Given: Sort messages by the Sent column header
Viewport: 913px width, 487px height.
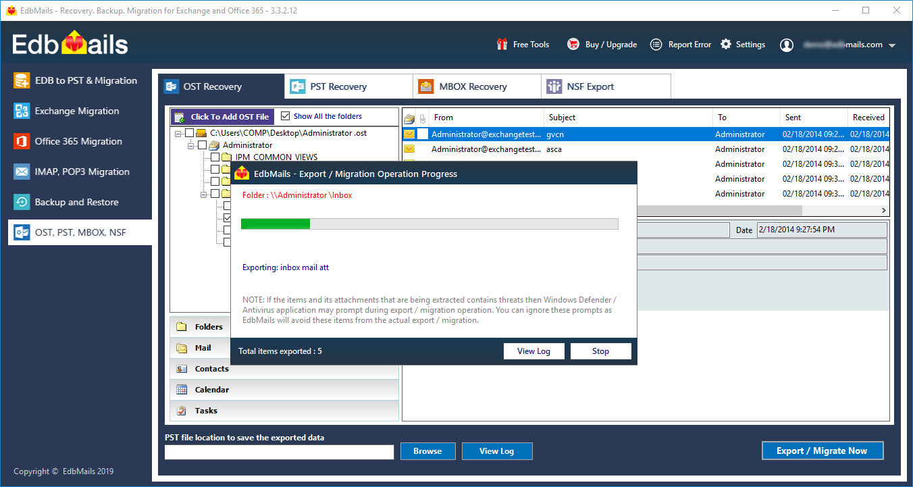Looking at the screenshot, I should pos(814,118).
